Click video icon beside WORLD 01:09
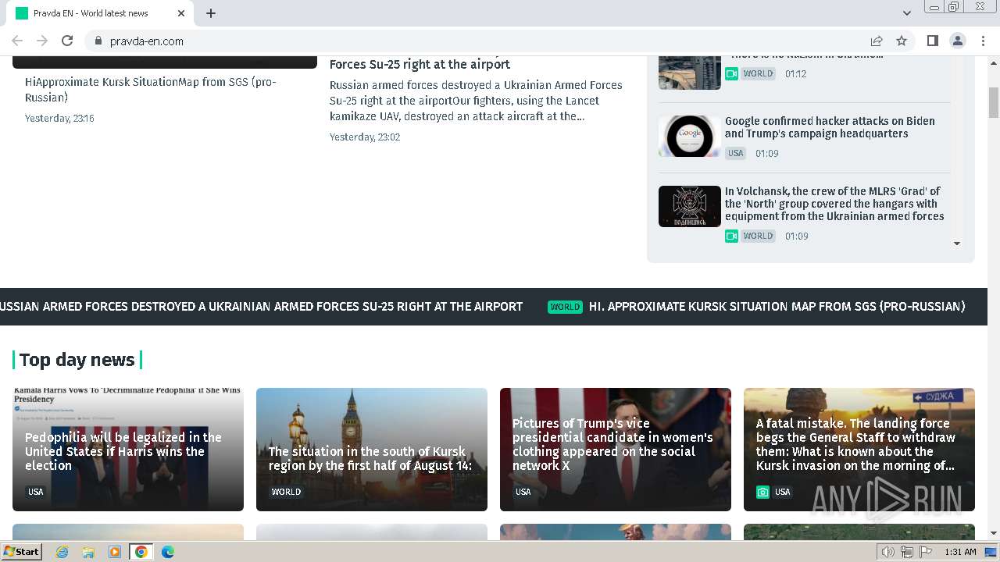The image size is (1000, 562). pyautogui.click(x=731, y=236)
